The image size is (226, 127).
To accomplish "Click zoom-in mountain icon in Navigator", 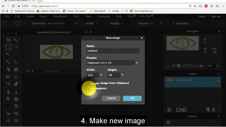I will [x=201, y=66].
